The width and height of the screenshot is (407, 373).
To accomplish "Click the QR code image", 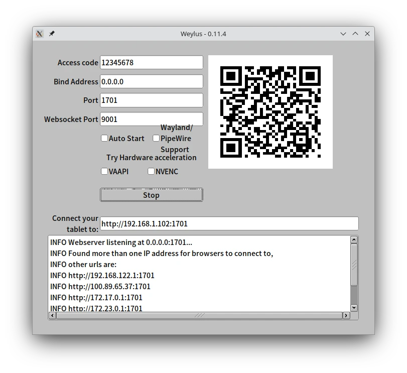I will [270, 112].
